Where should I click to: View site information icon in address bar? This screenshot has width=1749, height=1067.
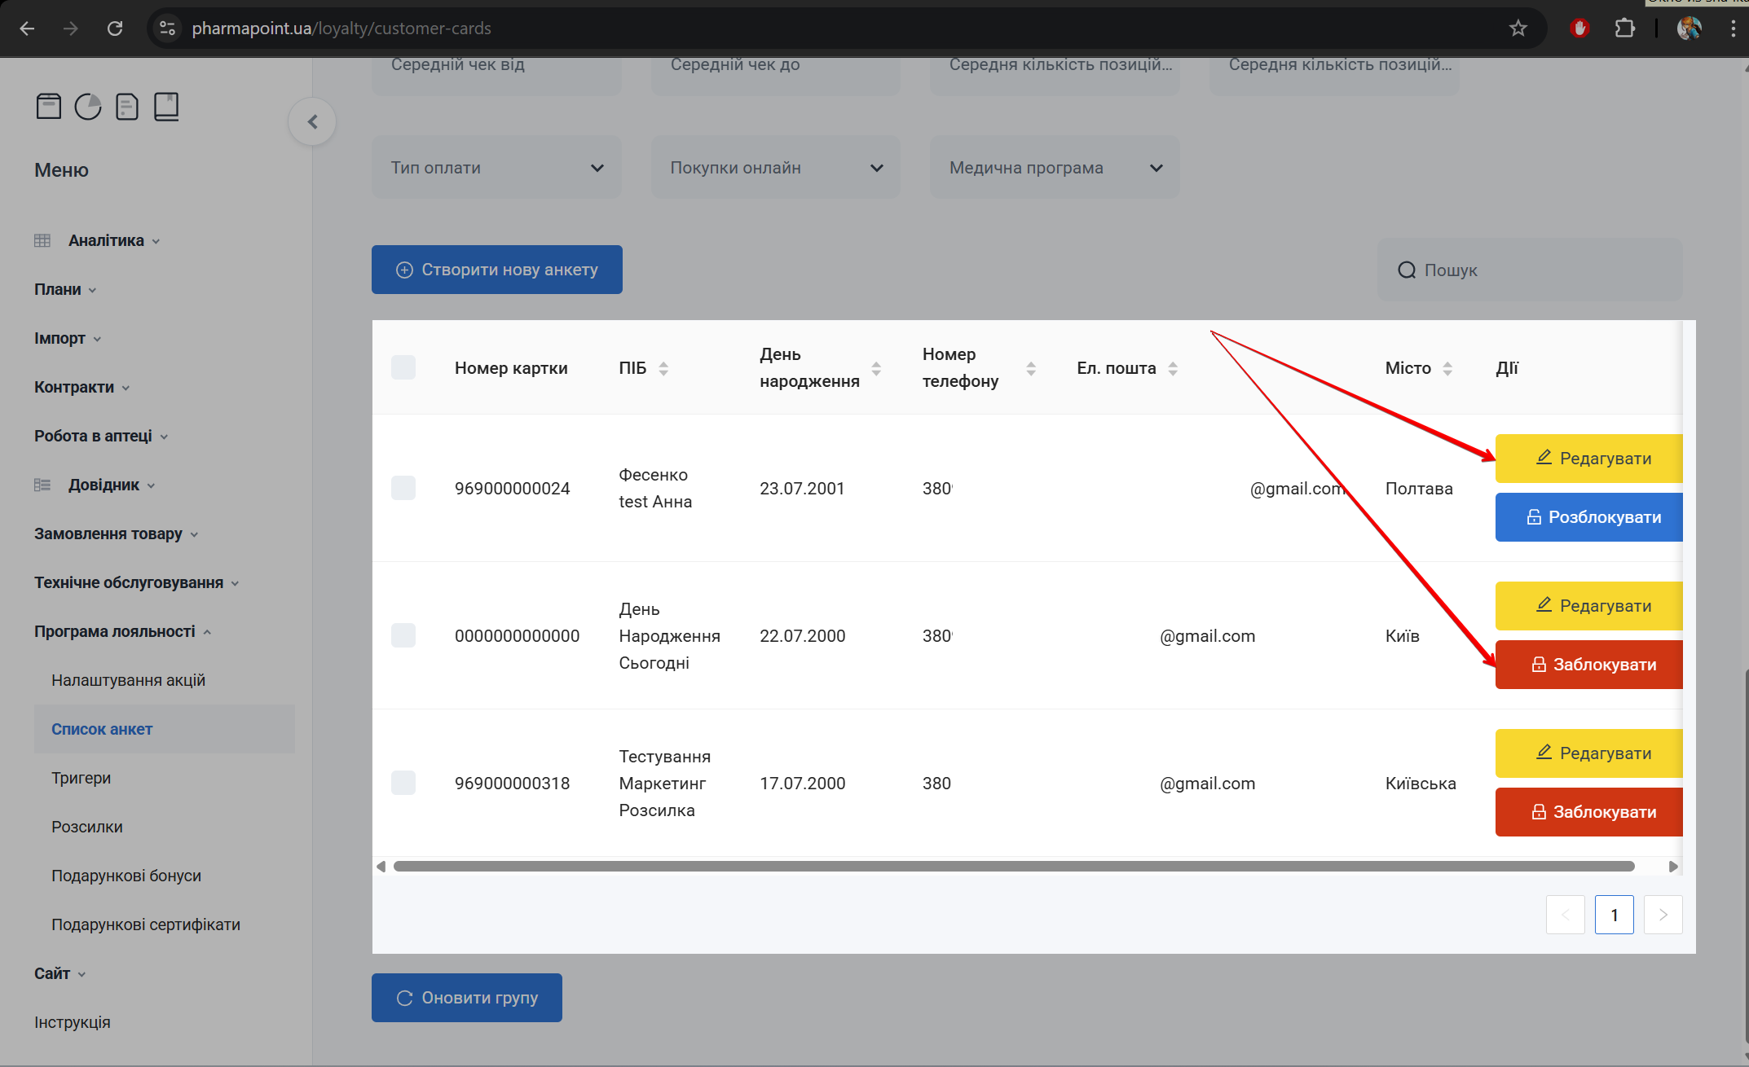tap(167, 29)
